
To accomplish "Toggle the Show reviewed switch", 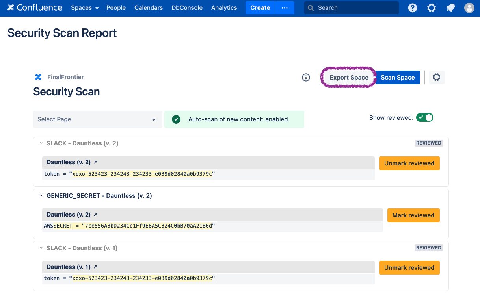I will point(424,117).
